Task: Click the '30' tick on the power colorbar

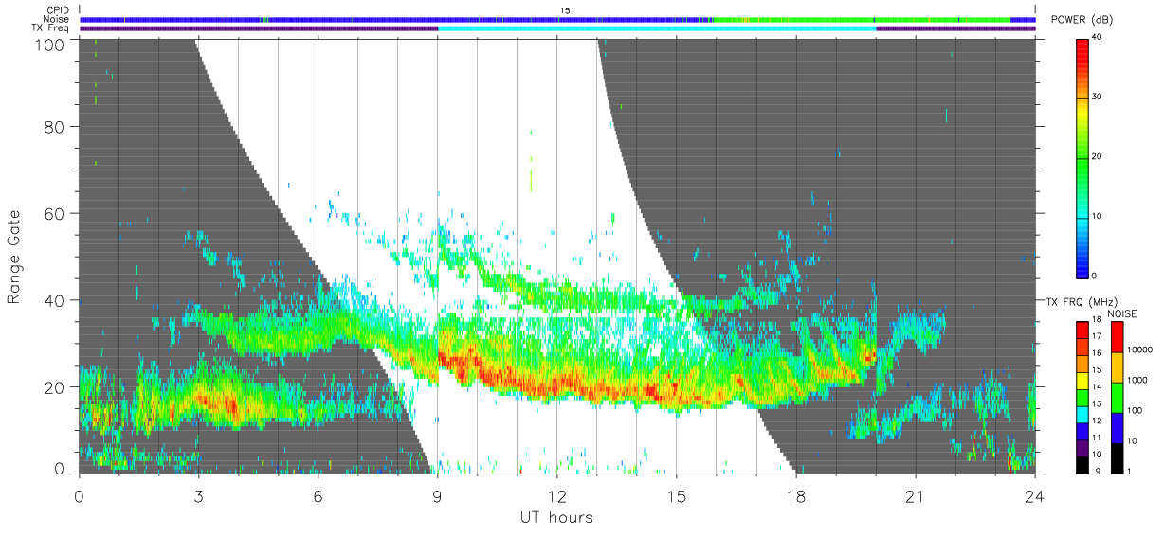Action: coord(1098,98)
